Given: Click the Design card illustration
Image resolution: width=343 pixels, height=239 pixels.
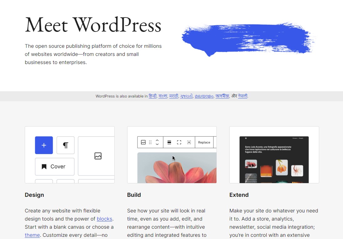Looking at the screenshot, I should (70, 155).
